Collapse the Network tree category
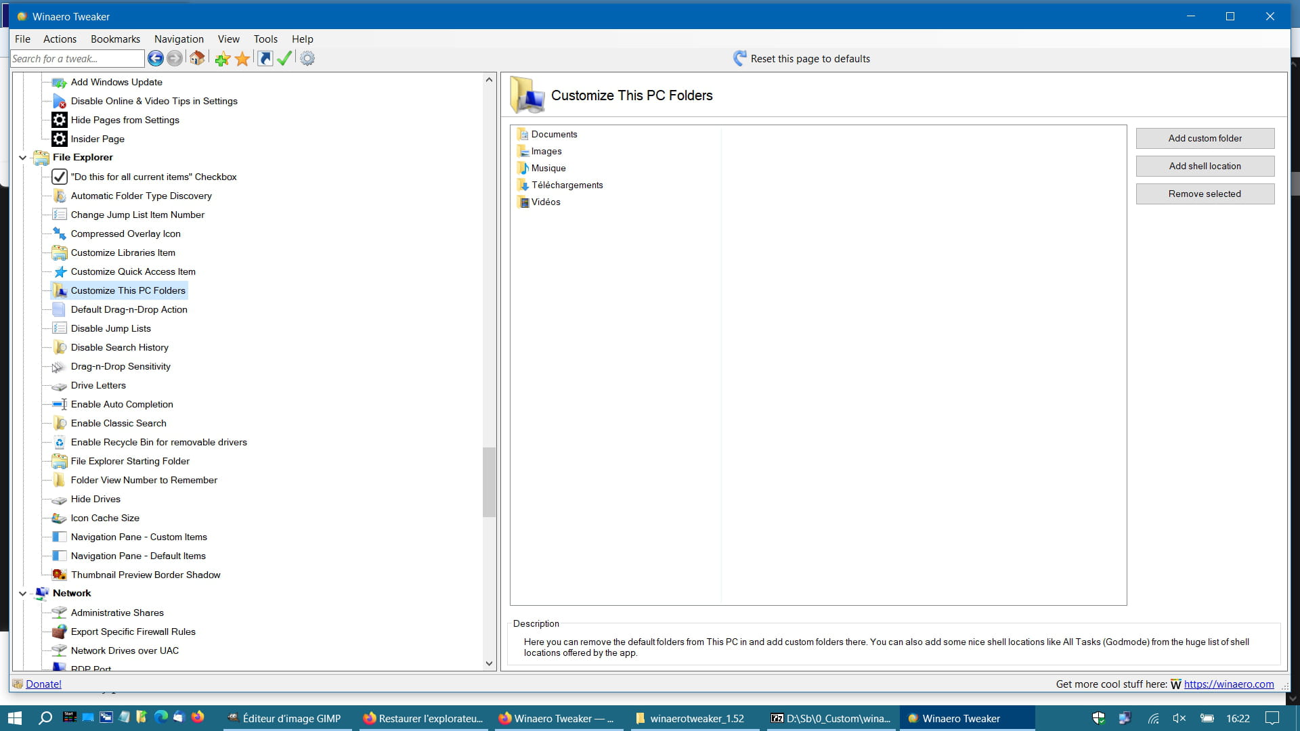 click(x=22, y=594)
